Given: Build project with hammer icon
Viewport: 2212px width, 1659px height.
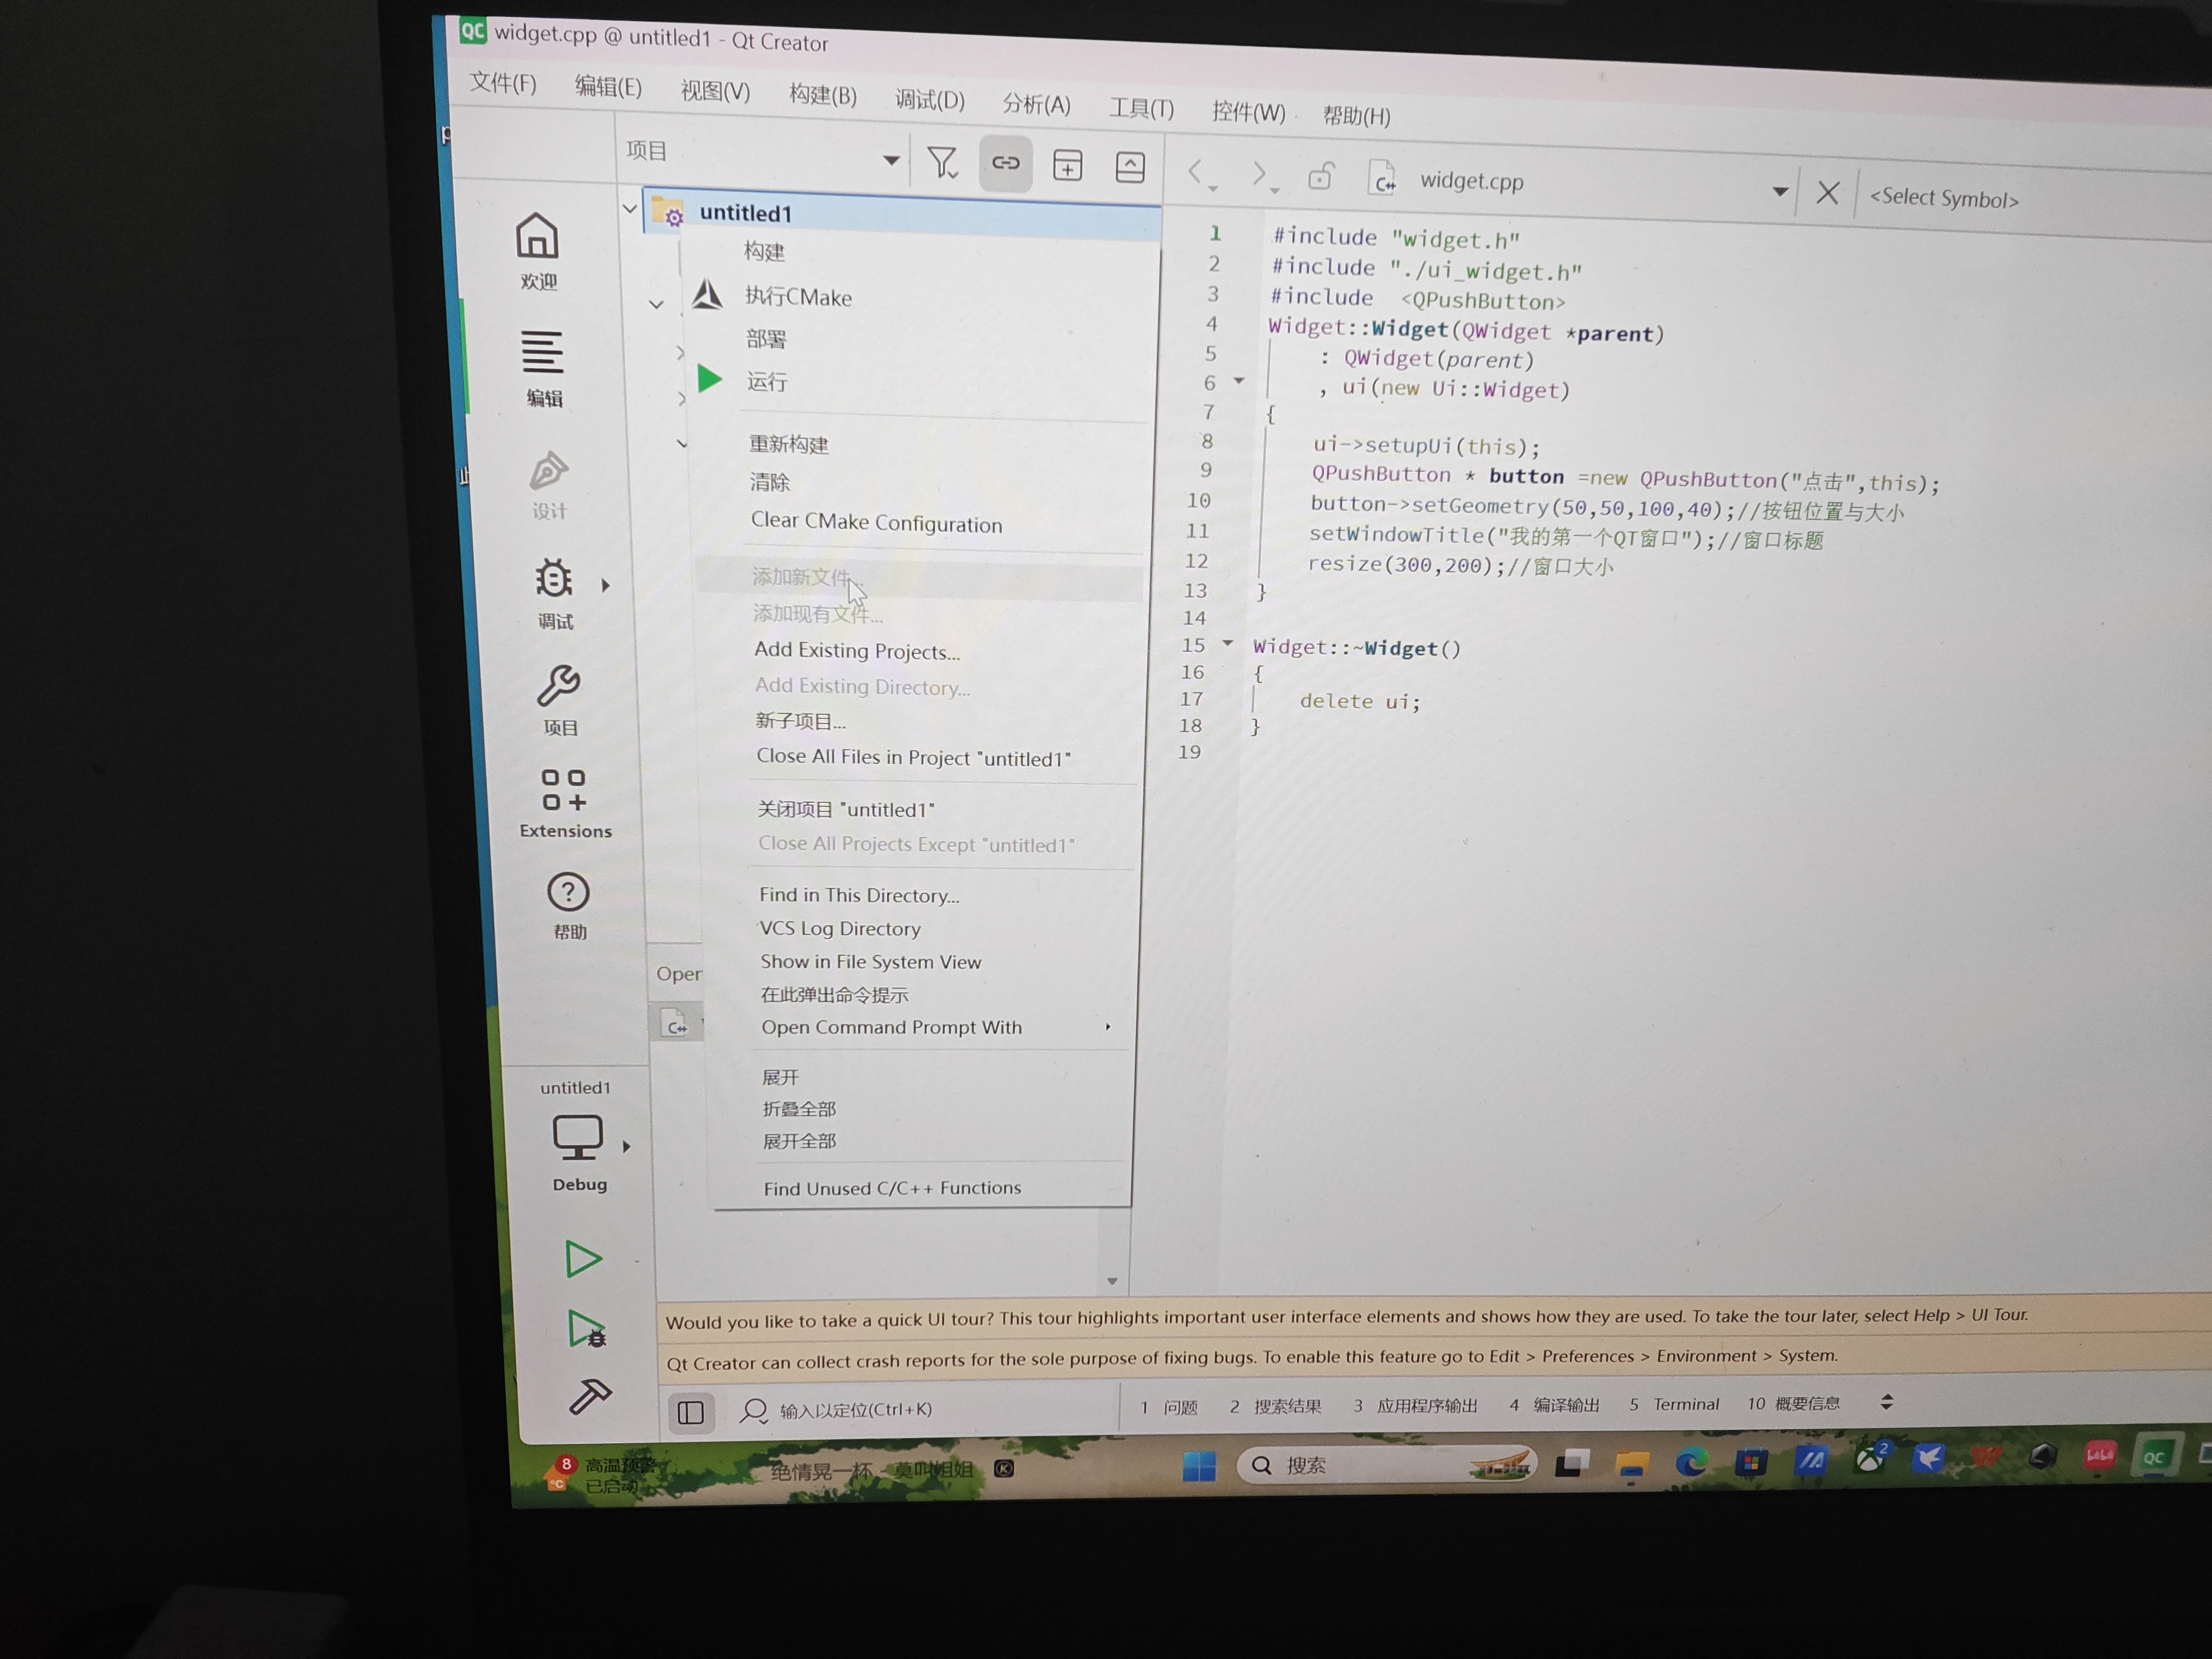Looking at the screenshot, I should coord(589,1396).
